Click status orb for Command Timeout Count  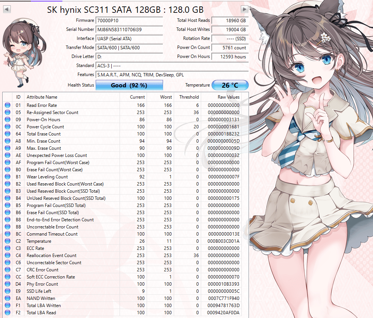pos(8,234)
